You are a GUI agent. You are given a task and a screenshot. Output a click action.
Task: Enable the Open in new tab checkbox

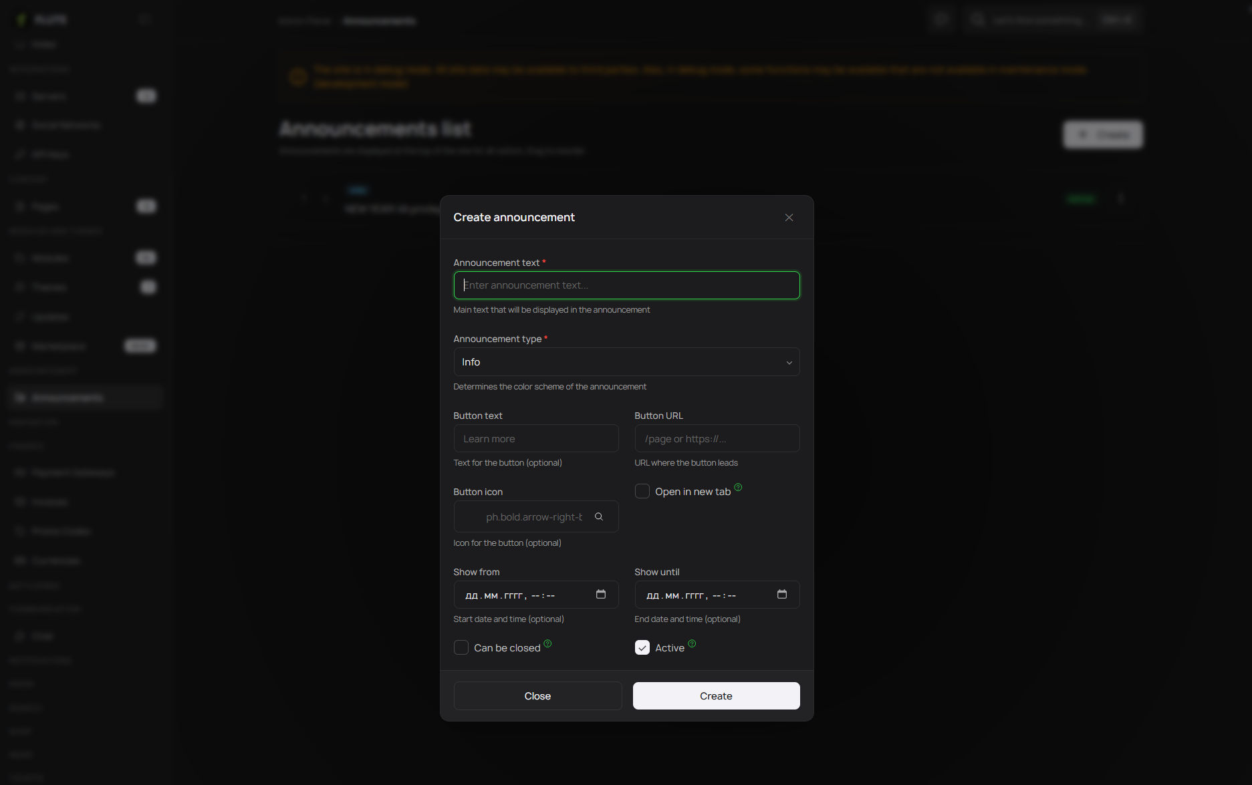pyautogui.click(x=642, y=492)
